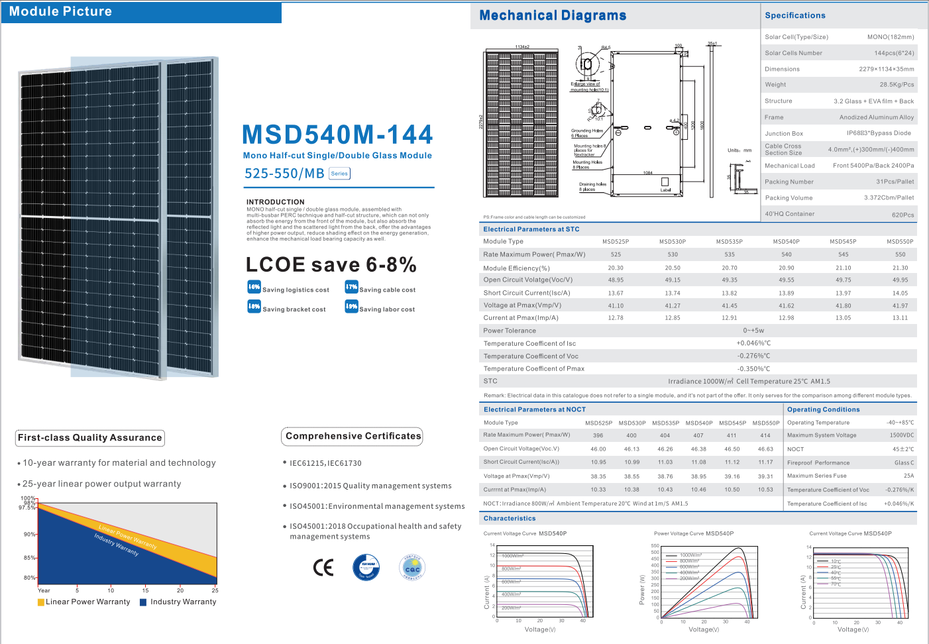The image size is (929, 644).
Task: Click the INTRODUCTION heading
Action: coord(276,202)
